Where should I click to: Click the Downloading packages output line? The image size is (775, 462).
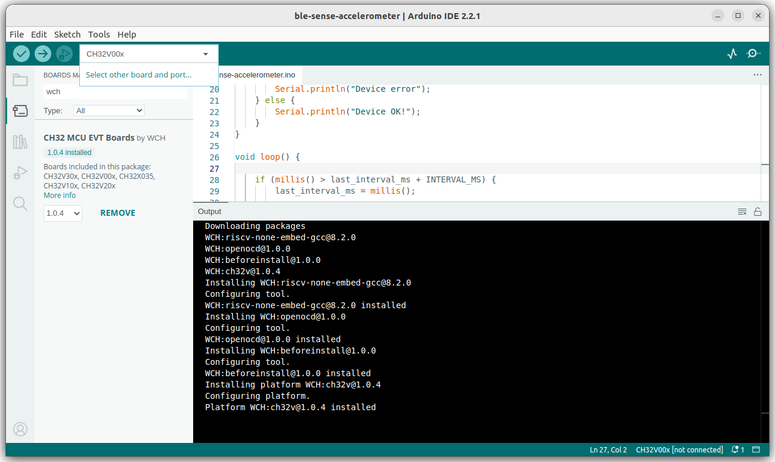(255, 226)
